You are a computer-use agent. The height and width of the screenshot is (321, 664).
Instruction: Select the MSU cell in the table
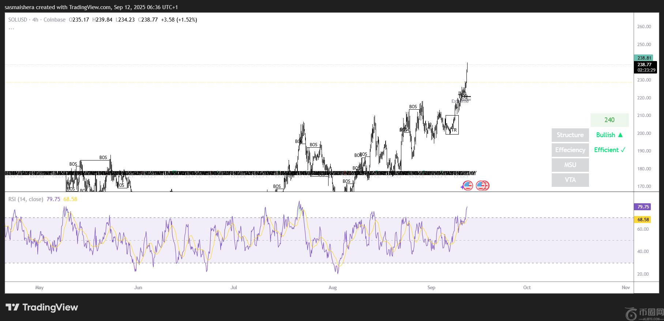tap(570, 165)
